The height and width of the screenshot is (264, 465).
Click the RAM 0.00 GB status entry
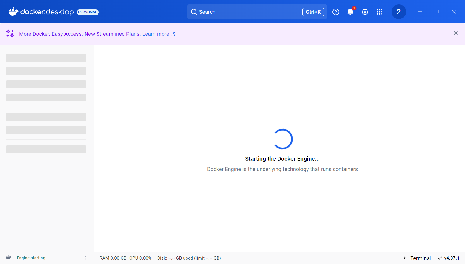tap(113, 258)
